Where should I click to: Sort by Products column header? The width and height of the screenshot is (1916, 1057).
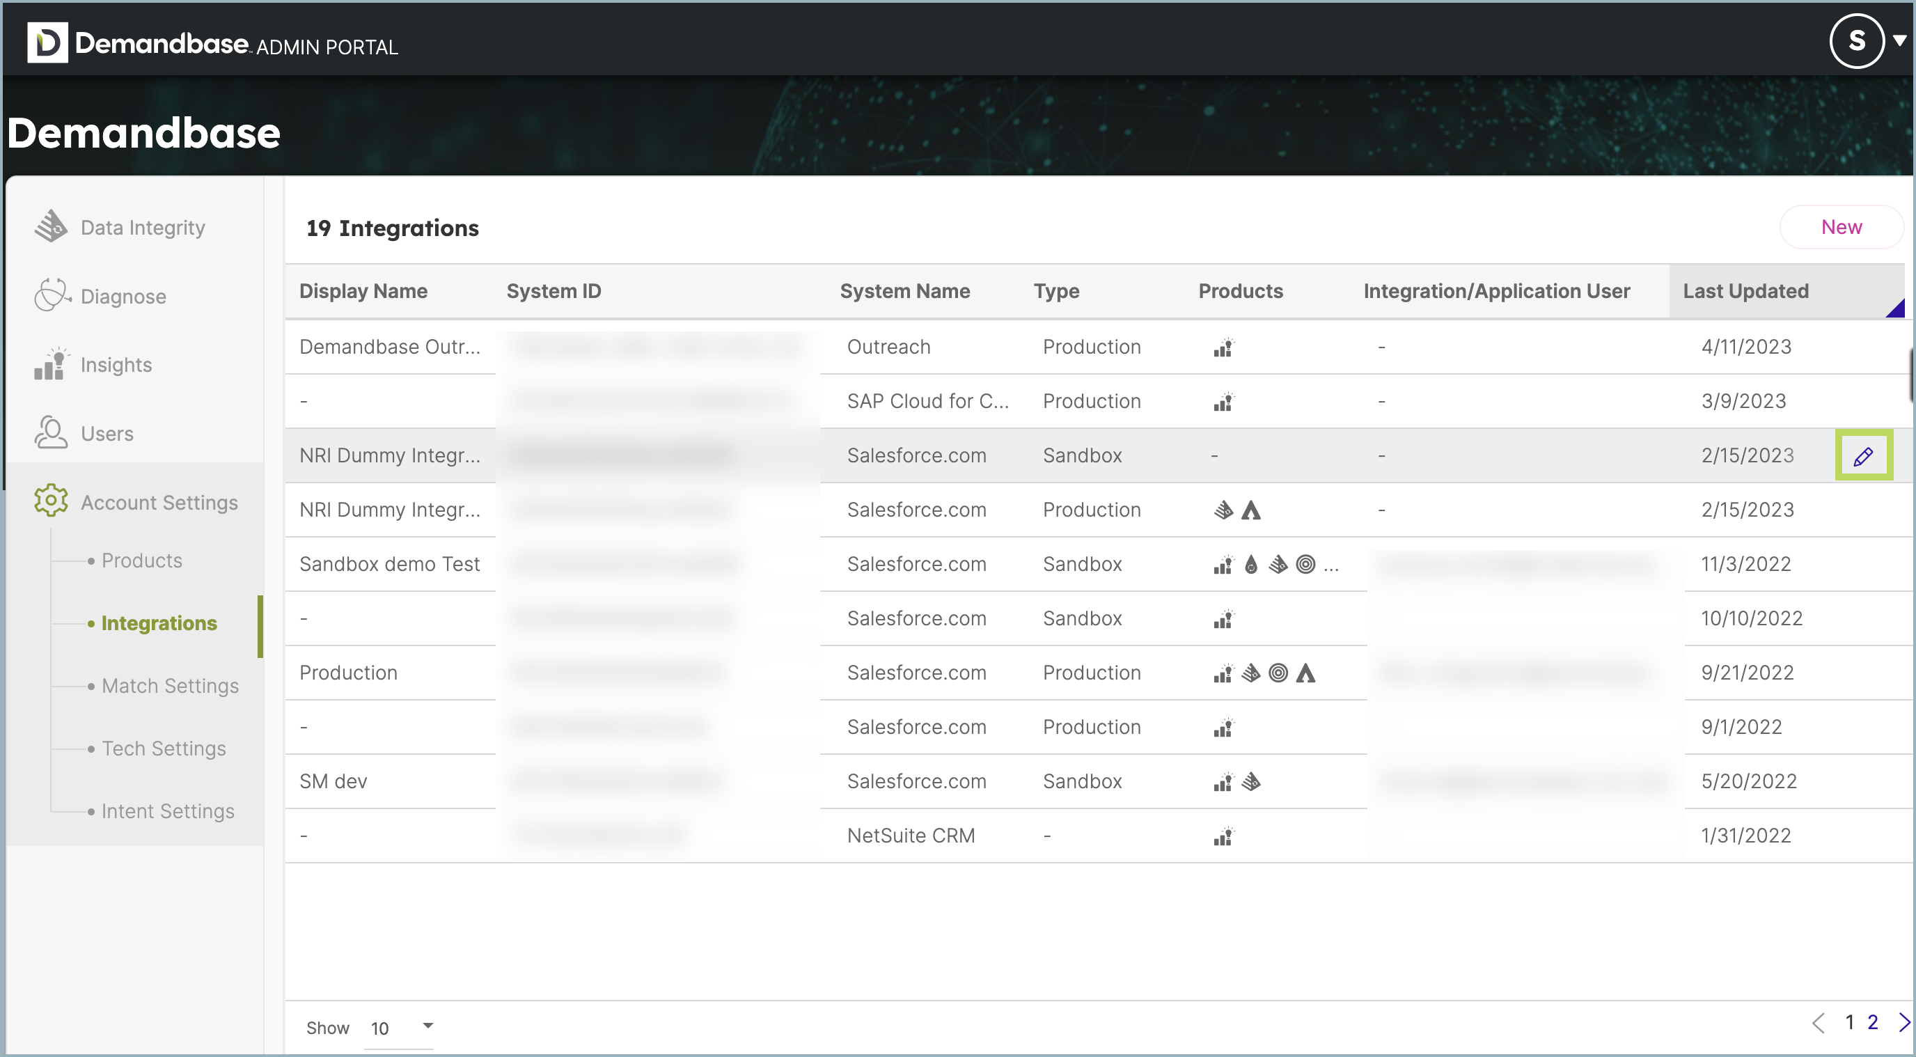[x=1241, y=291]
